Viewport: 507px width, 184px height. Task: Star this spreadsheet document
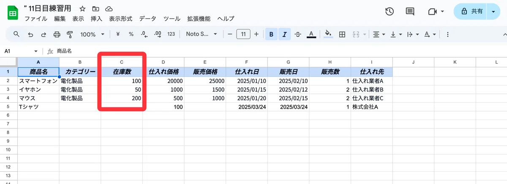pos(82,9)
